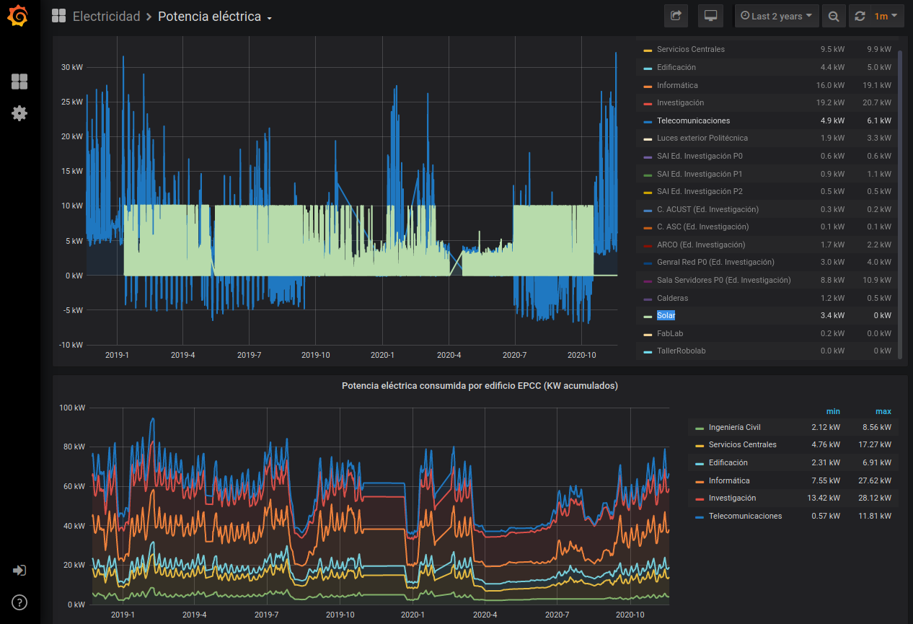This screenshot has width=913, height=624.
Task: Go to the Electricidad folder link
Action: tap(106, 17)
